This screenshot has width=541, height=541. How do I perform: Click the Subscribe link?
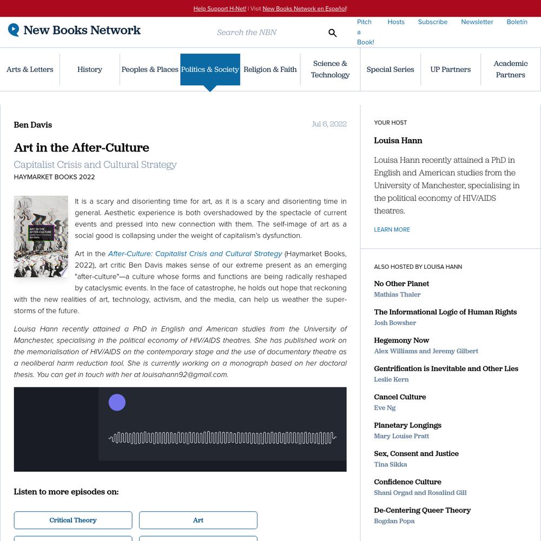point(433,22)
